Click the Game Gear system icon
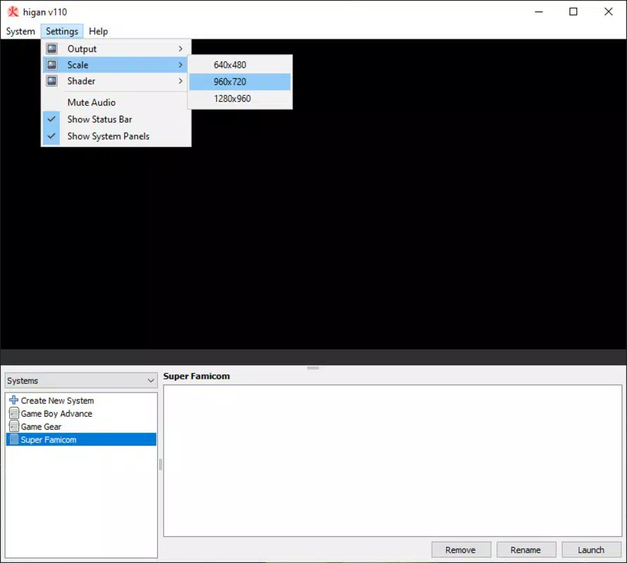The width and height of the screenshot is (627, 563). tap(13, 426)
